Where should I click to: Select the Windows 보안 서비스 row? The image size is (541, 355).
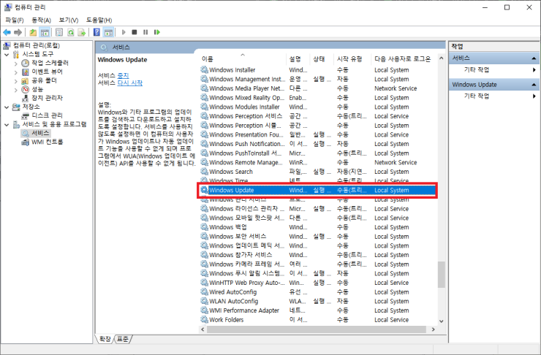(318, 237)
